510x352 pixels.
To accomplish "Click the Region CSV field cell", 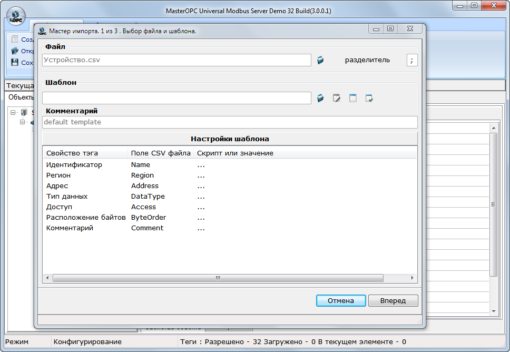I will (x=142, y=175).
